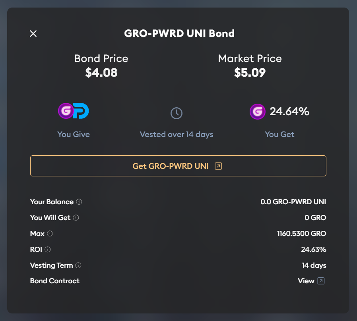Image resolution: width=357 pixels, height=321 pixels.
Task: Open the Bond Contract View link
Action: coord(306,281)
